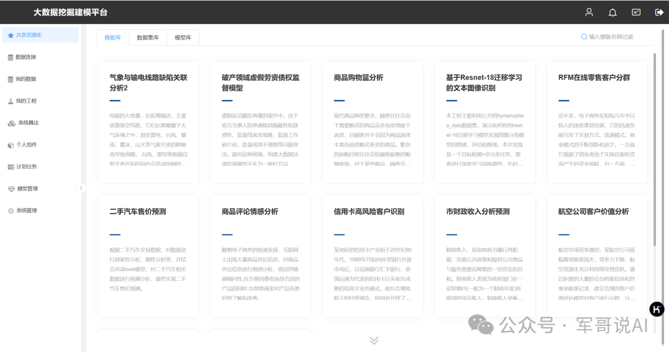Open 模型管理 in the sidebar
Screen dimensions: 669x352
coord(40,189)
